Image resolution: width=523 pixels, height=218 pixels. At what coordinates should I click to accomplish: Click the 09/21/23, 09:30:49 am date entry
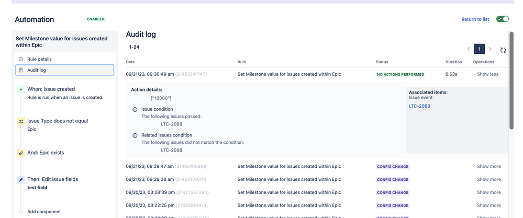pos(150,74)
